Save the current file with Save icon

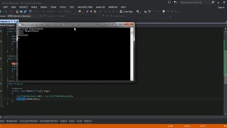pyautogui.click(x=21, y=11)
